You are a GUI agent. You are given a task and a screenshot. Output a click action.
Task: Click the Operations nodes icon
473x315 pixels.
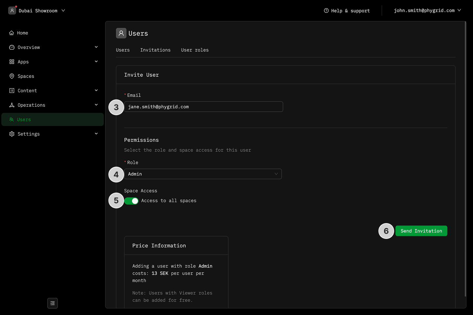[x=12, y=105]
